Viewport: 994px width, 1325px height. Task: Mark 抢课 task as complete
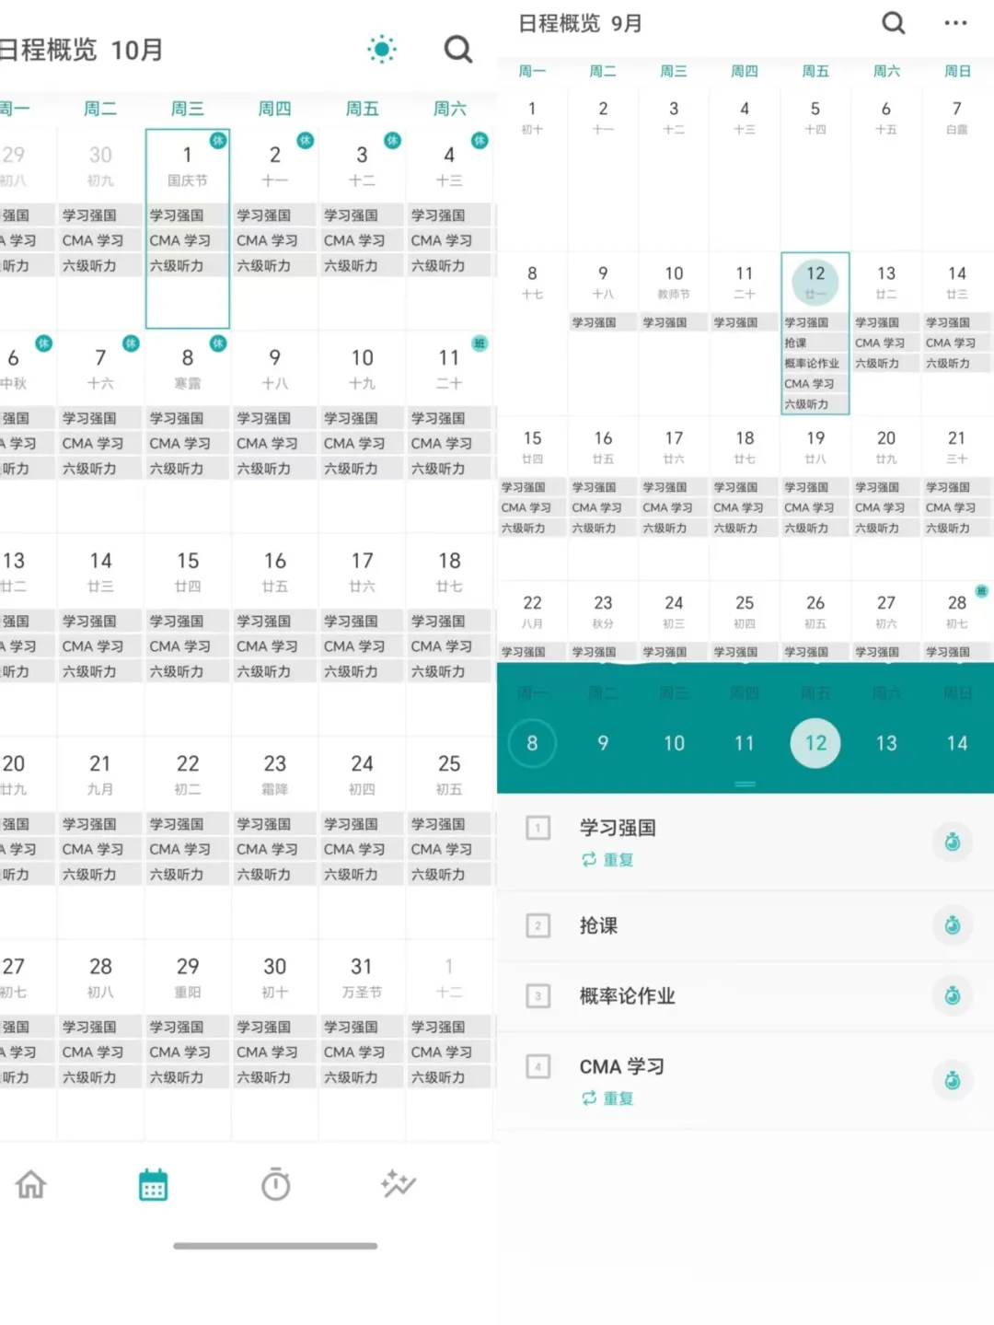[538, 925]
